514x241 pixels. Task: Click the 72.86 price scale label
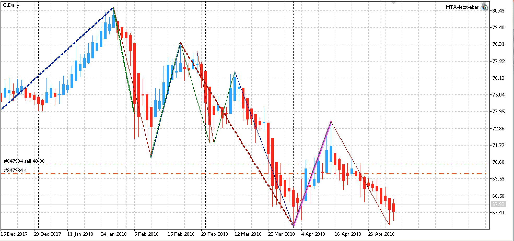click(x=498, y=129)
